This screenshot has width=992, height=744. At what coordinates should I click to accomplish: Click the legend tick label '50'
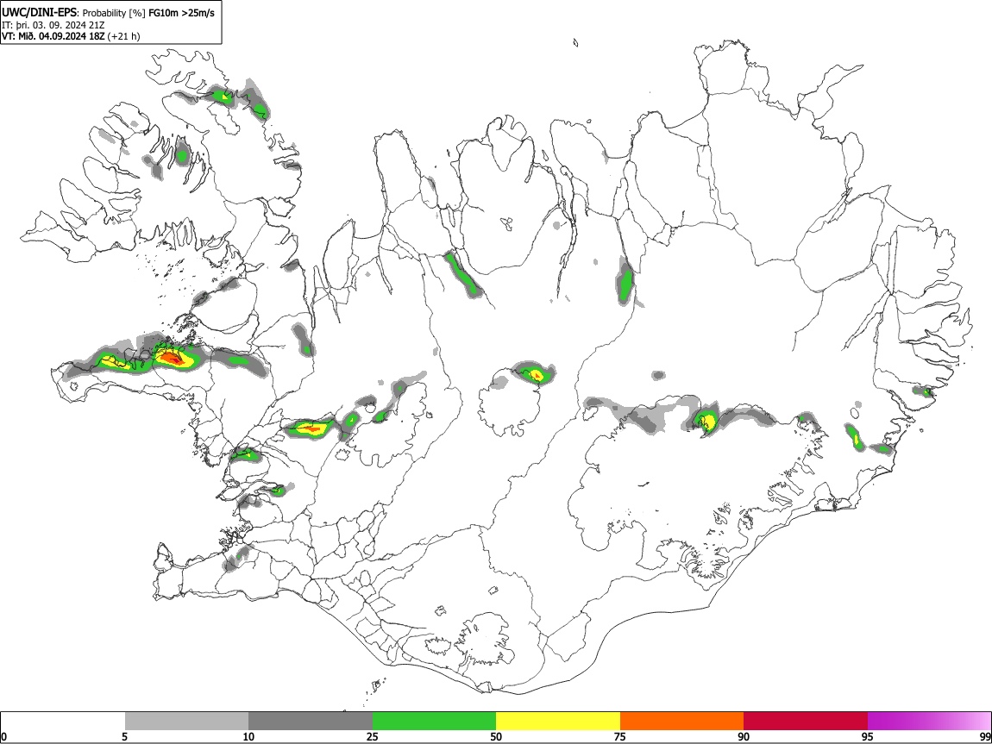[x=496, y=736]
